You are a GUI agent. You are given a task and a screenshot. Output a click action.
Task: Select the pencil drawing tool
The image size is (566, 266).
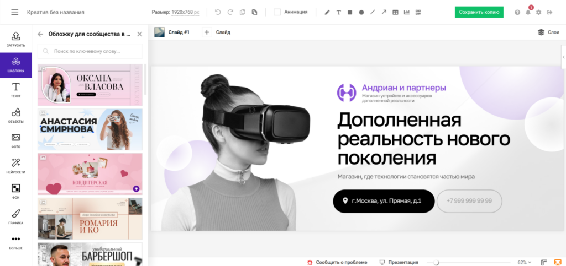[x=327, y=12]
